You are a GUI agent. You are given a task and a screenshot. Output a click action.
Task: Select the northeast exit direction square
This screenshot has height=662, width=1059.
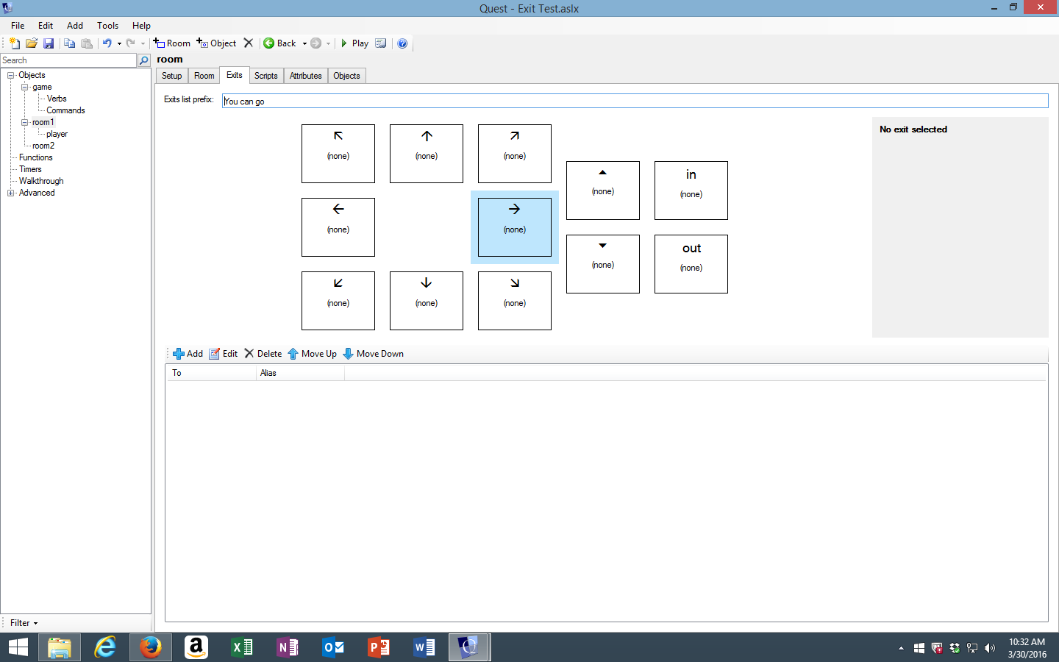pos(514,154)
